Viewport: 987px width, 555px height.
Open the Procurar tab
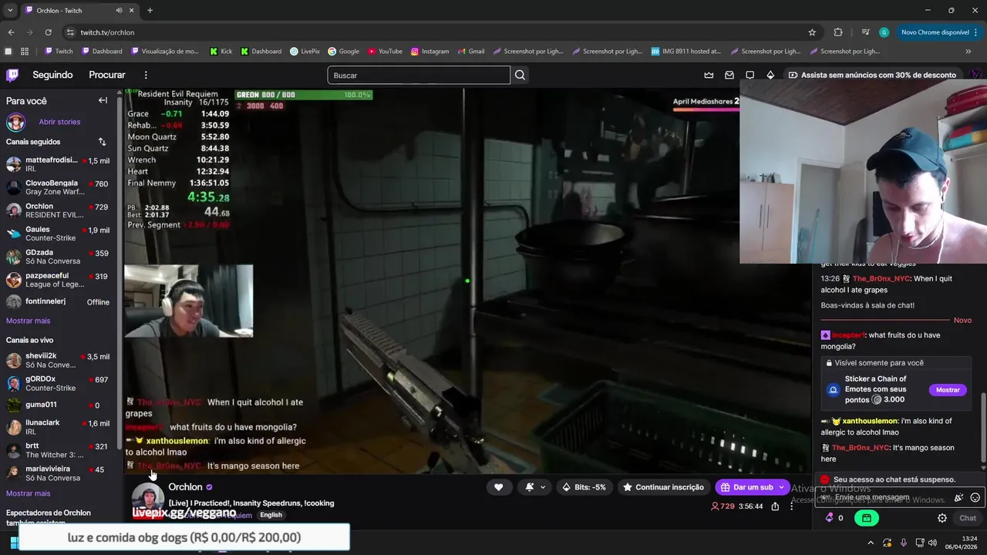point(107,75)
